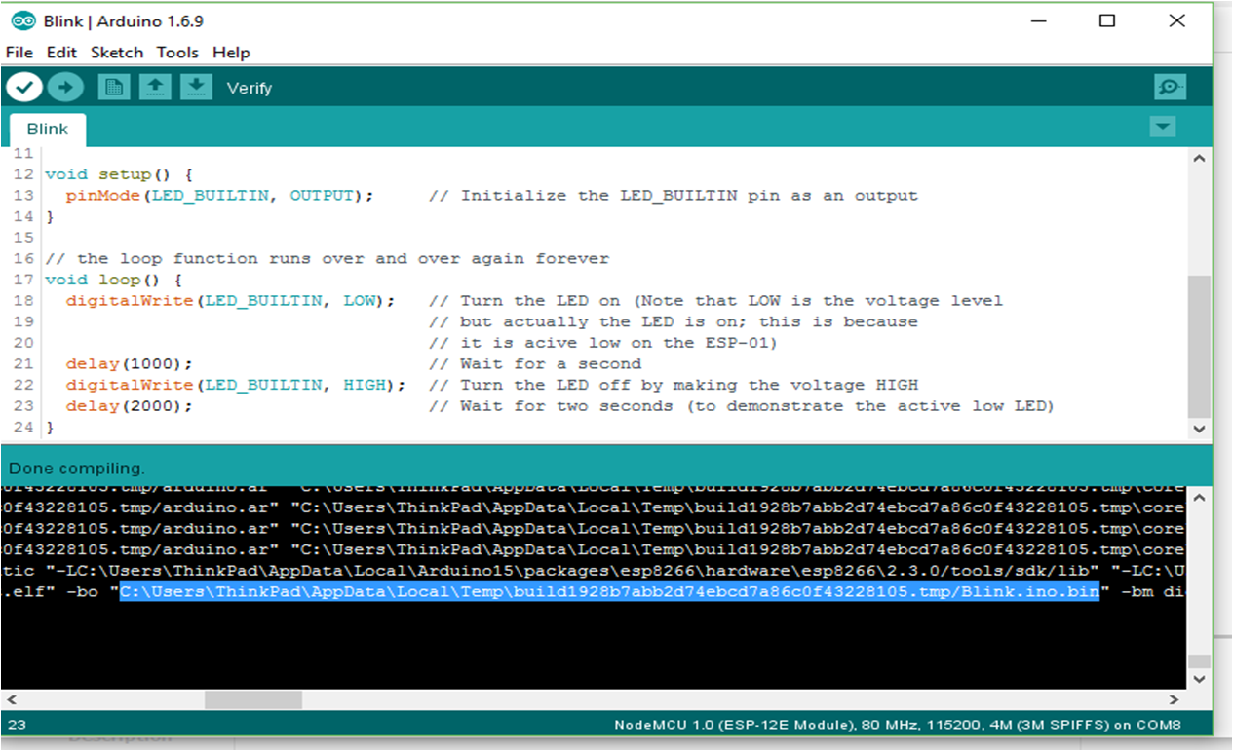Screen dimensions: 1233x751
Task: Click the Open sketch up-arrow icon
Action: click(x=154, y=88)
